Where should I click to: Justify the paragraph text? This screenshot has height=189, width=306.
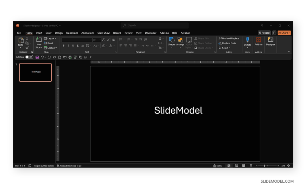pos(135,46)
